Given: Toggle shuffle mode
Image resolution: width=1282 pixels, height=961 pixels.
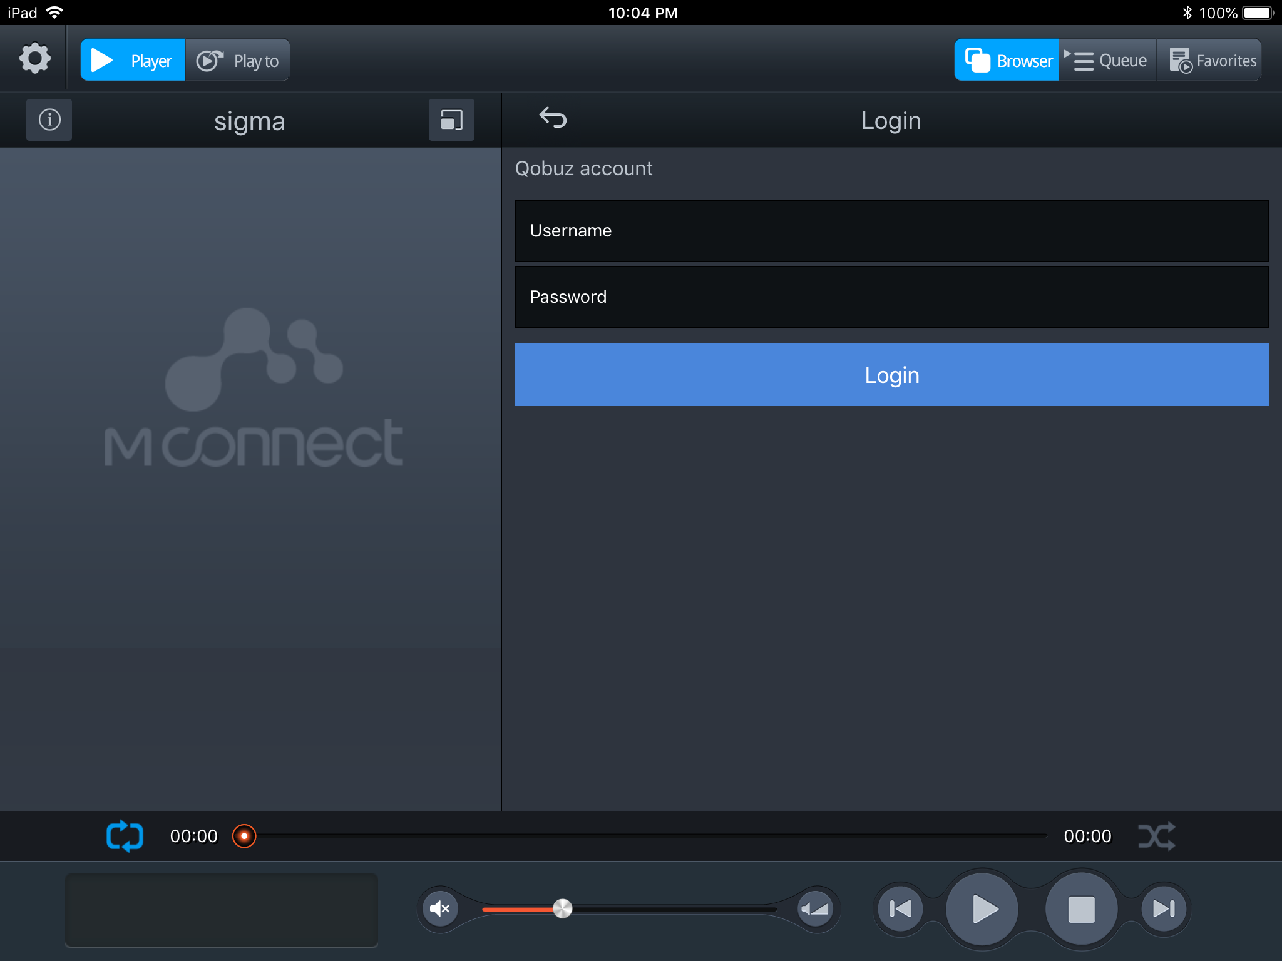Looking at the screenshot, I should tap(1156, 836).
